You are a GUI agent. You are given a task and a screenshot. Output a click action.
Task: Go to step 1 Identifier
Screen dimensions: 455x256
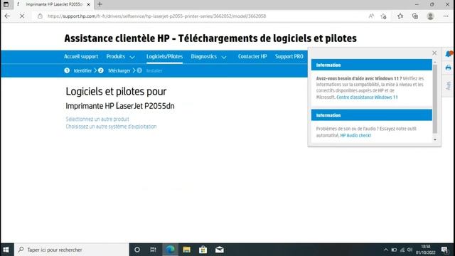[78, 70]
